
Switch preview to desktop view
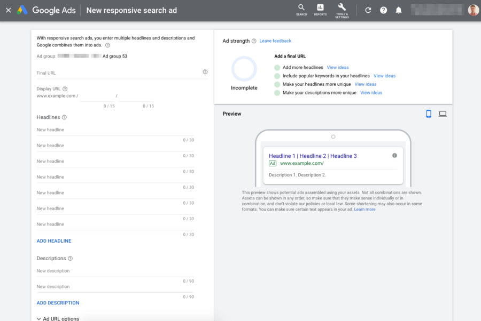[443, 114]
